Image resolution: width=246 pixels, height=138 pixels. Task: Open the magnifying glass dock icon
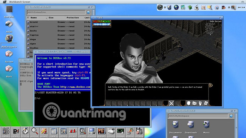click(x=35, y=132)
